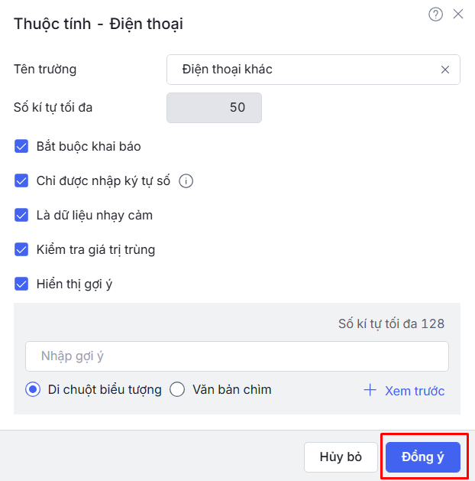Select Di chuột biểu tượng radio option
This screenshot has height=481, width=475.
(x=33, y=390)
